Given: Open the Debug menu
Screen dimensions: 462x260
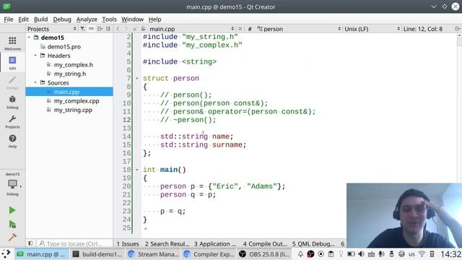Looking at the screenshot, I should 62,19.
